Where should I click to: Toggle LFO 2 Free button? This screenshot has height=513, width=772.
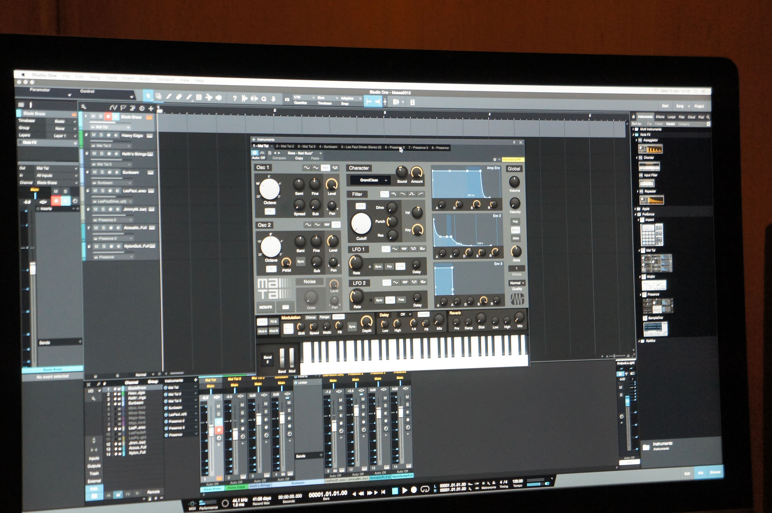click(401, 300)
